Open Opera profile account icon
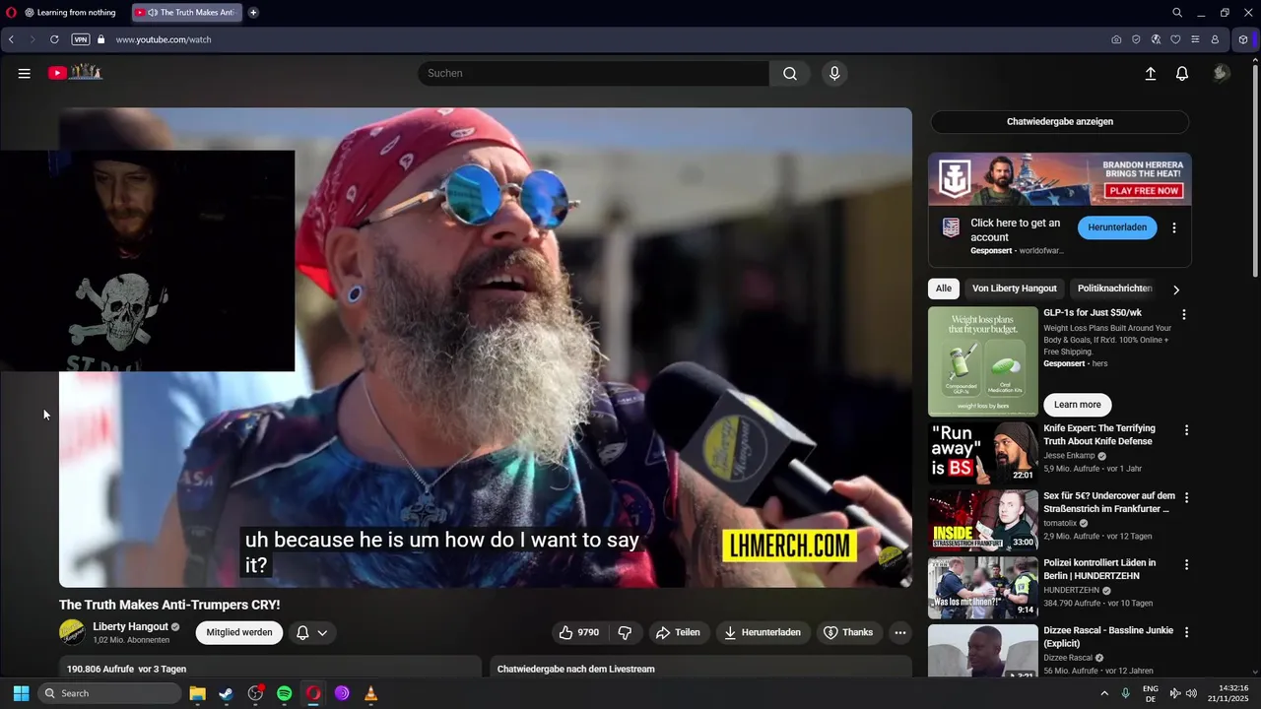 [1215, 39]
